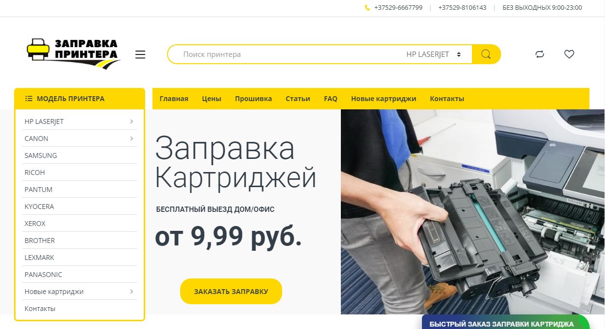Click the Поиск принтера search field
The height and width of the screenshot is (329, 605).
pyautogui.click(x=286, y=54)
